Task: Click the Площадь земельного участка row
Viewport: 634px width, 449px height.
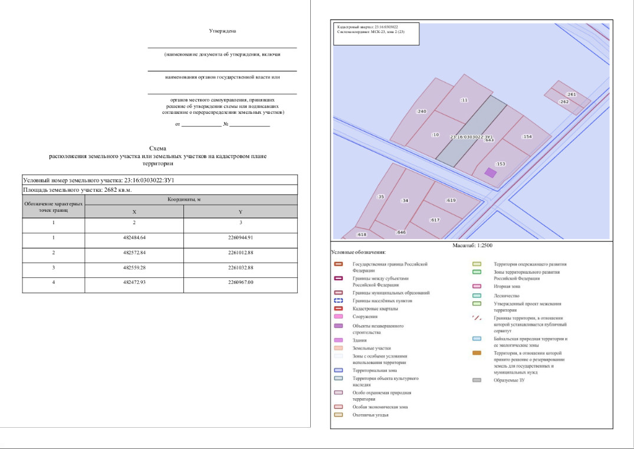Action: pyautogui.click(x=159, y=190)
